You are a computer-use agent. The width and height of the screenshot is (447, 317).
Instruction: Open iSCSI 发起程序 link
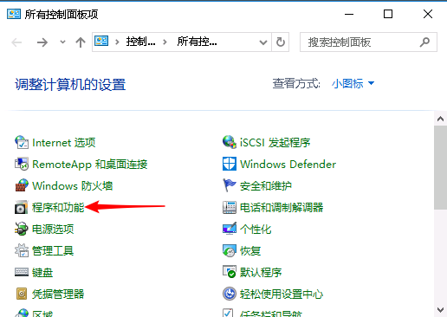point(275,143)
